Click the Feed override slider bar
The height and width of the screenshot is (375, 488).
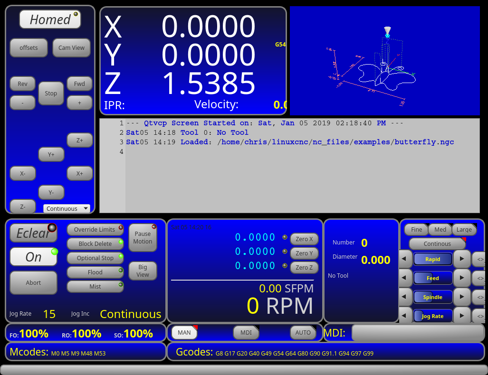[433, 278]
